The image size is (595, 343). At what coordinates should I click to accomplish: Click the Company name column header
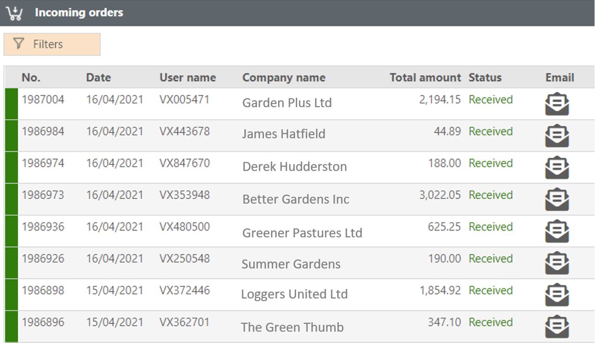point(284,78)
